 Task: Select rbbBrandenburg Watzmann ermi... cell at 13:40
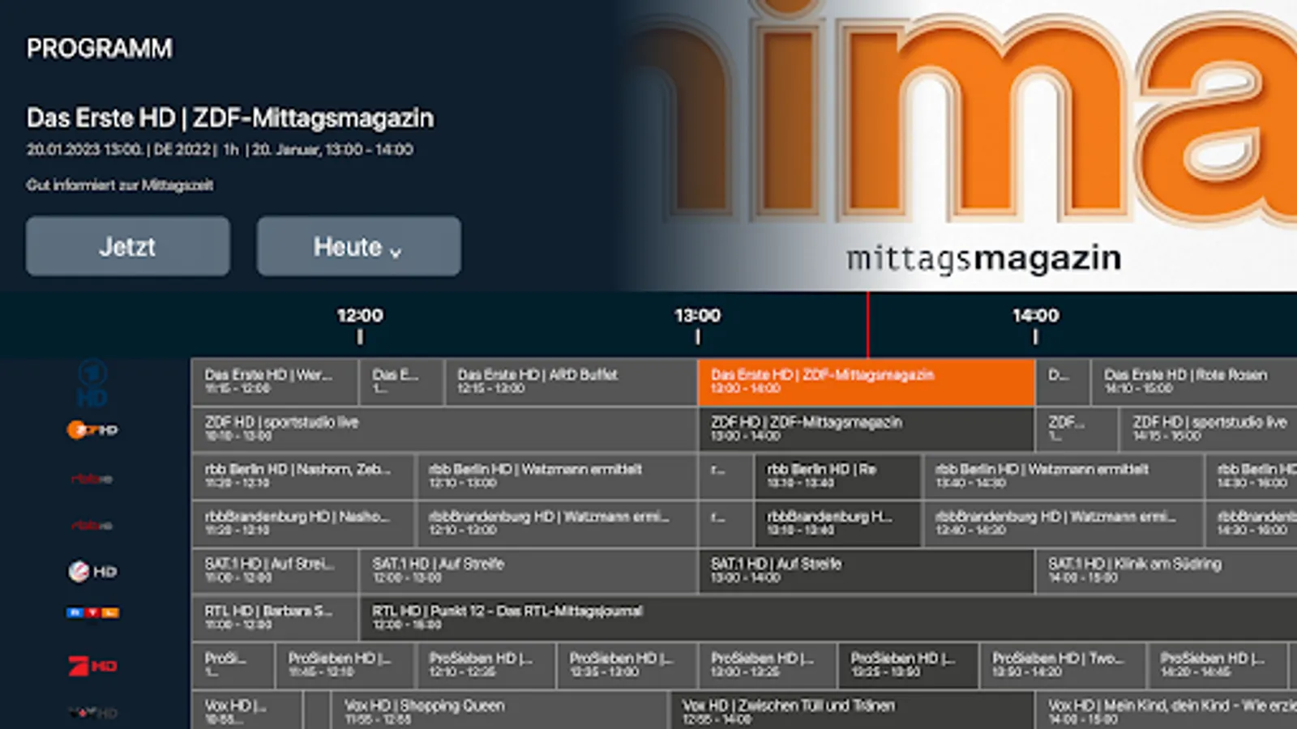(1064, 523)
